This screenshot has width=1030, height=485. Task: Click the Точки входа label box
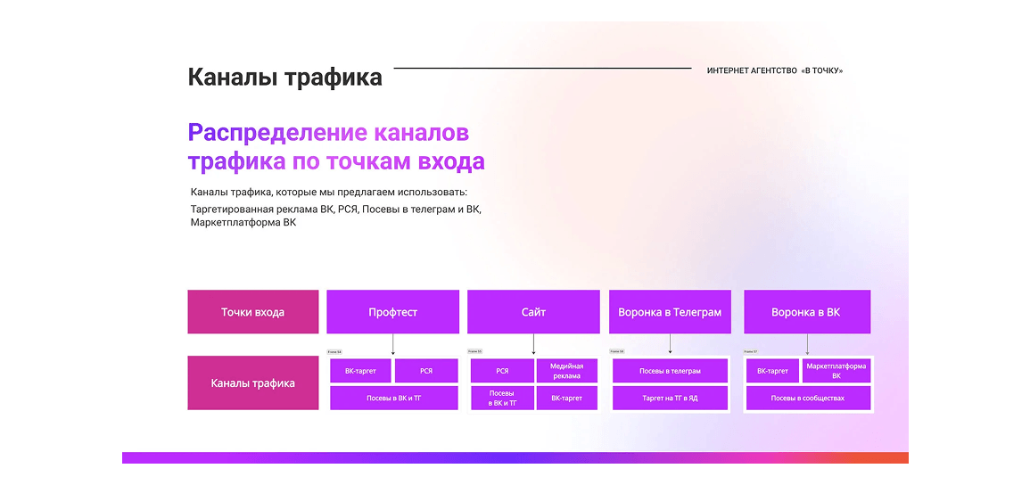[x=253, y=312]
